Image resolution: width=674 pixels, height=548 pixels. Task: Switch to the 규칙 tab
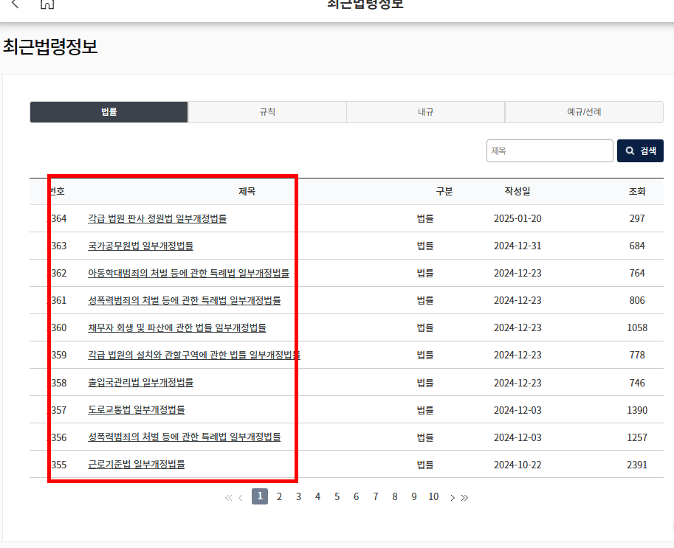(x=267, y=111)
